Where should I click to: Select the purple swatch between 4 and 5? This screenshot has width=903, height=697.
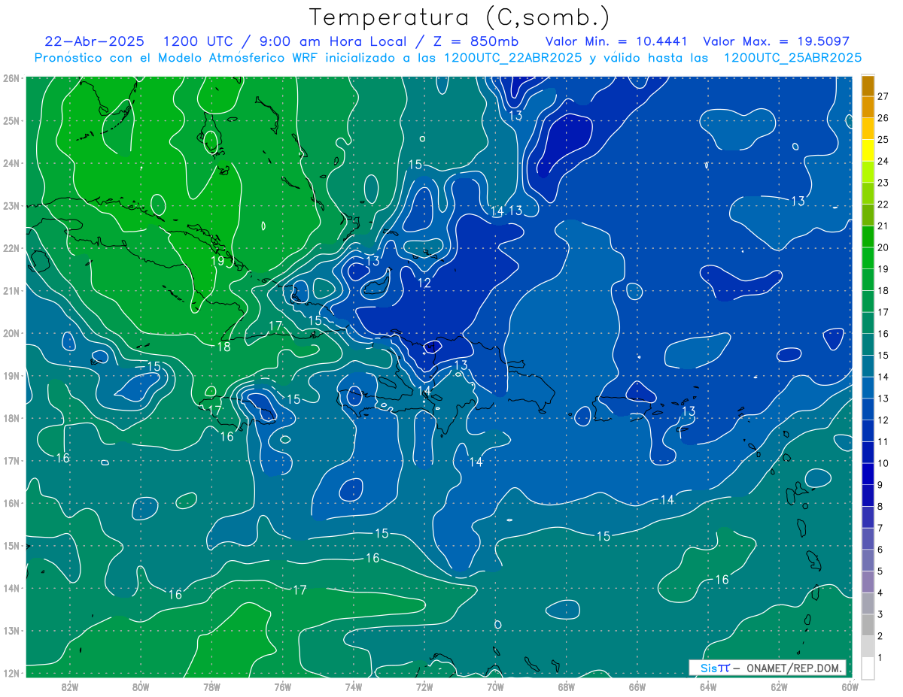868,582
